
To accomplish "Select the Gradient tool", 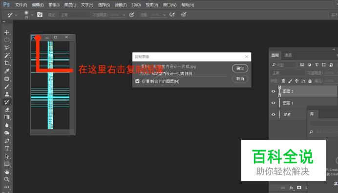I will tap(7, 117).
